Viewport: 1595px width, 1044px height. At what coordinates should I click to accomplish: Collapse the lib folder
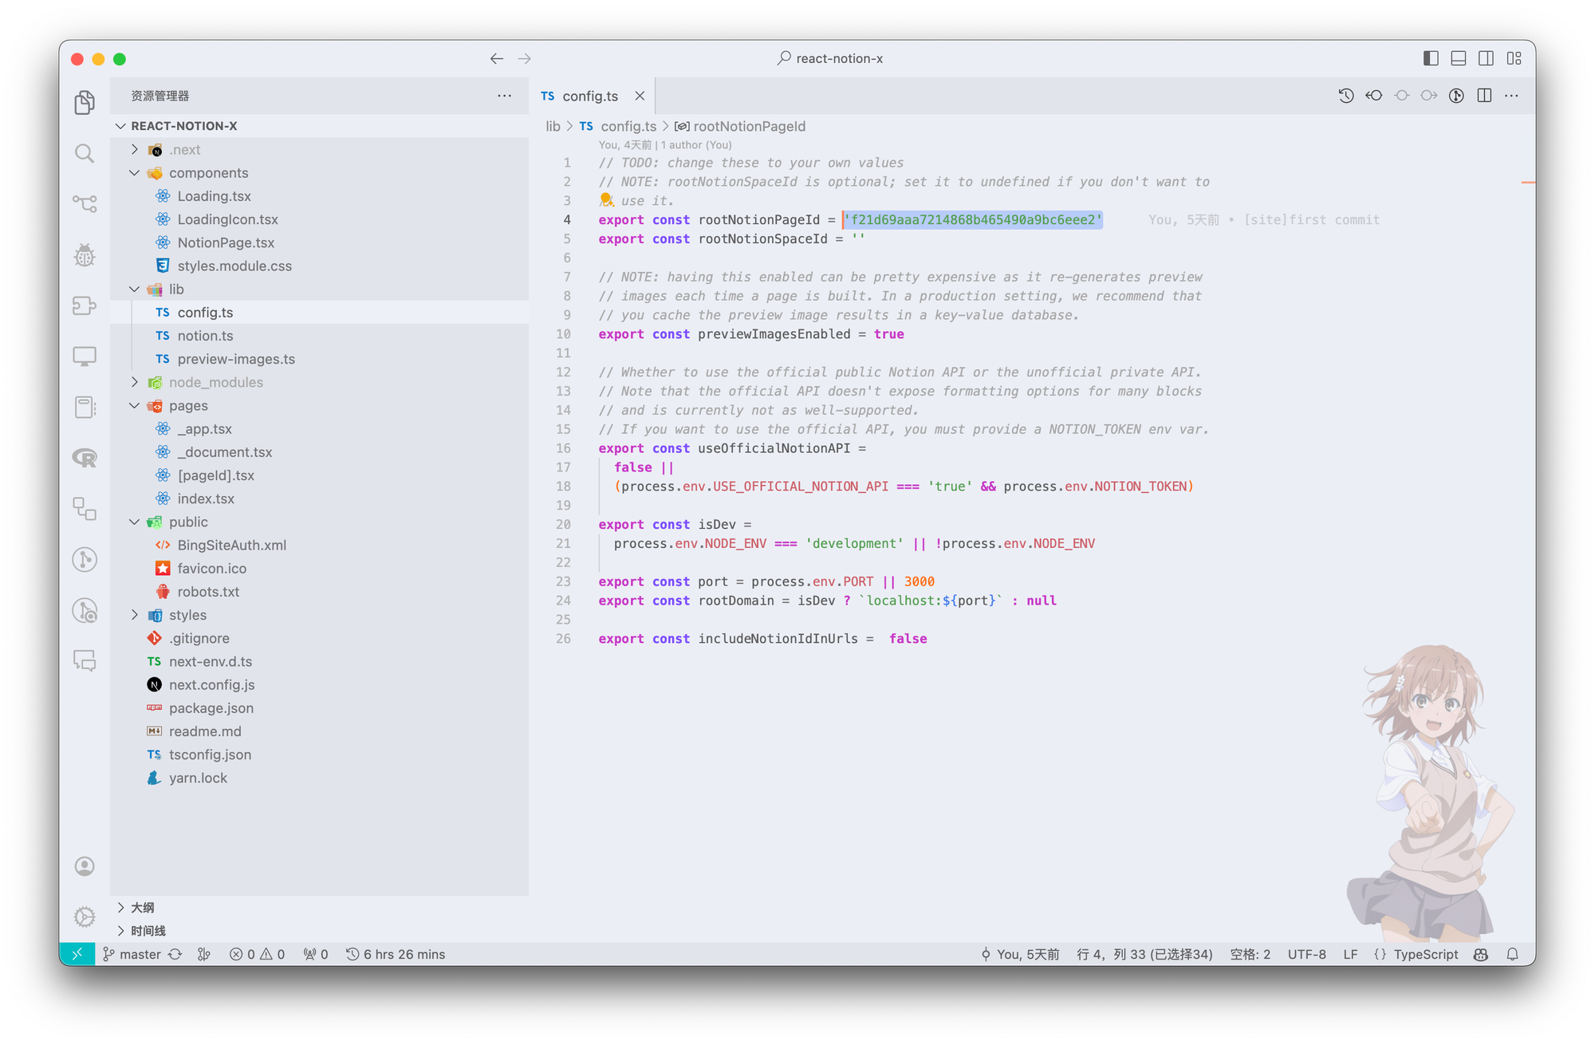(x=135, y=289)
